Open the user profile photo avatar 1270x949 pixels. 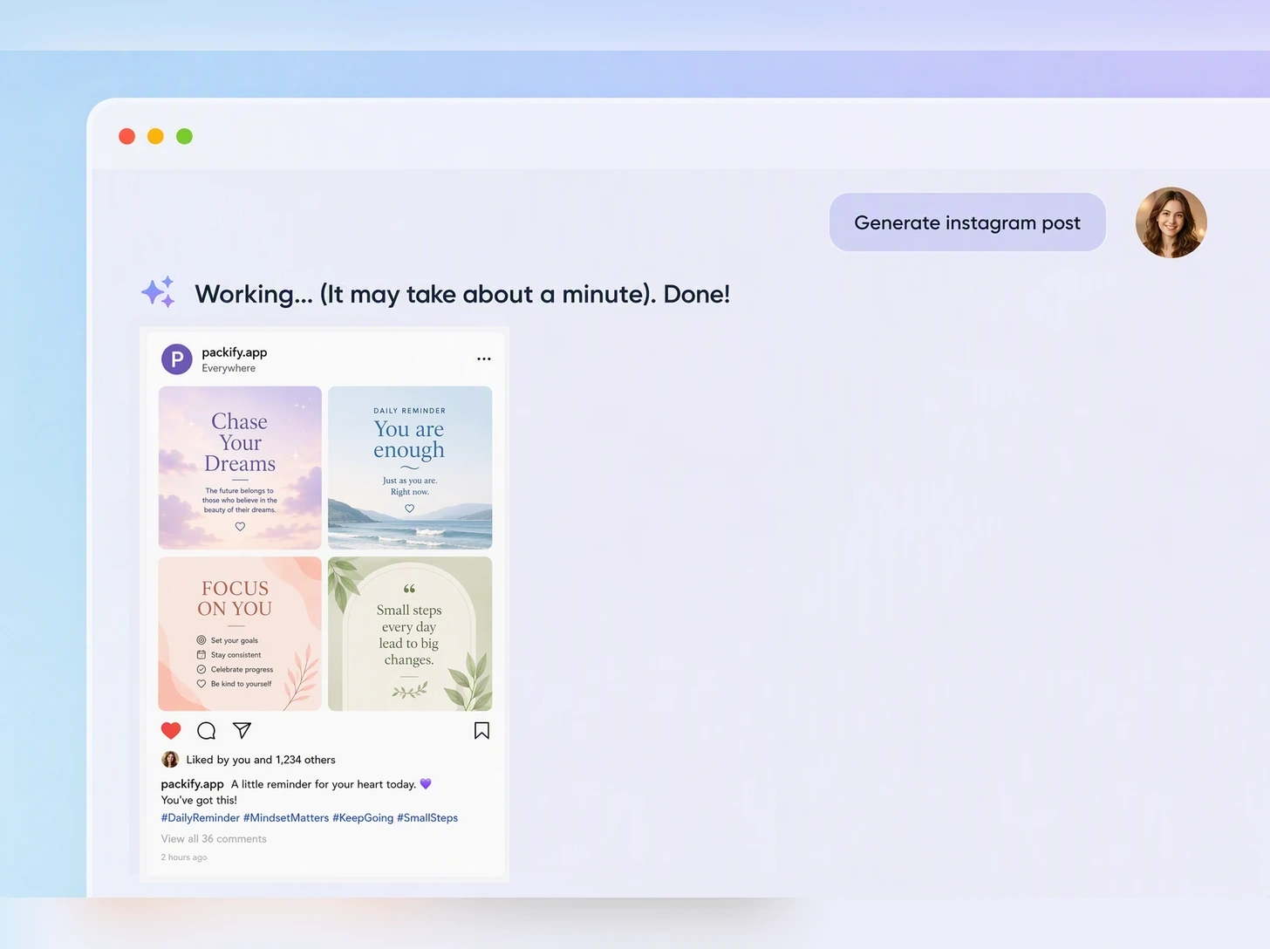pos(1171,222)
